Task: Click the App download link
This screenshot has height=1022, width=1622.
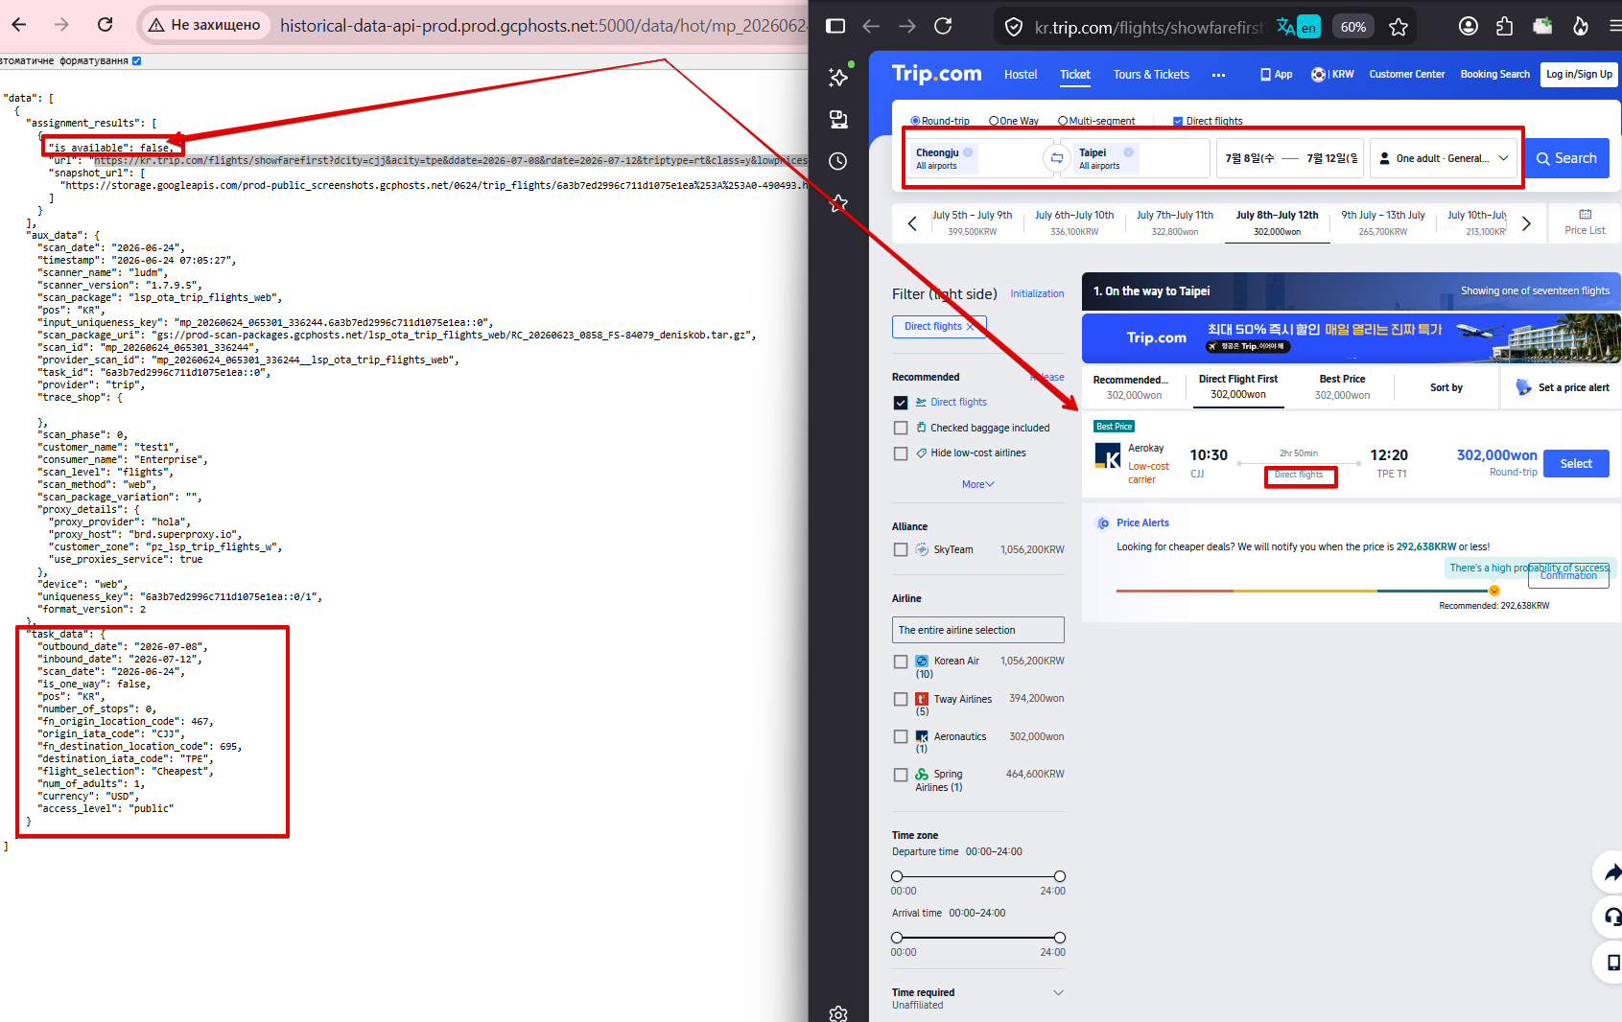Action: point(1277,75)
